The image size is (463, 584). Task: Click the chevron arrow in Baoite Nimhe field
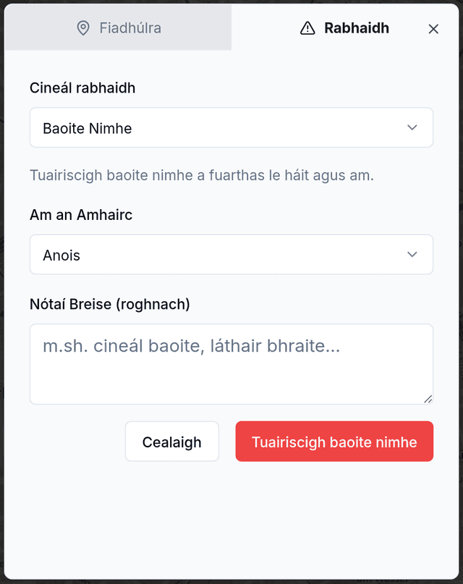412,128
